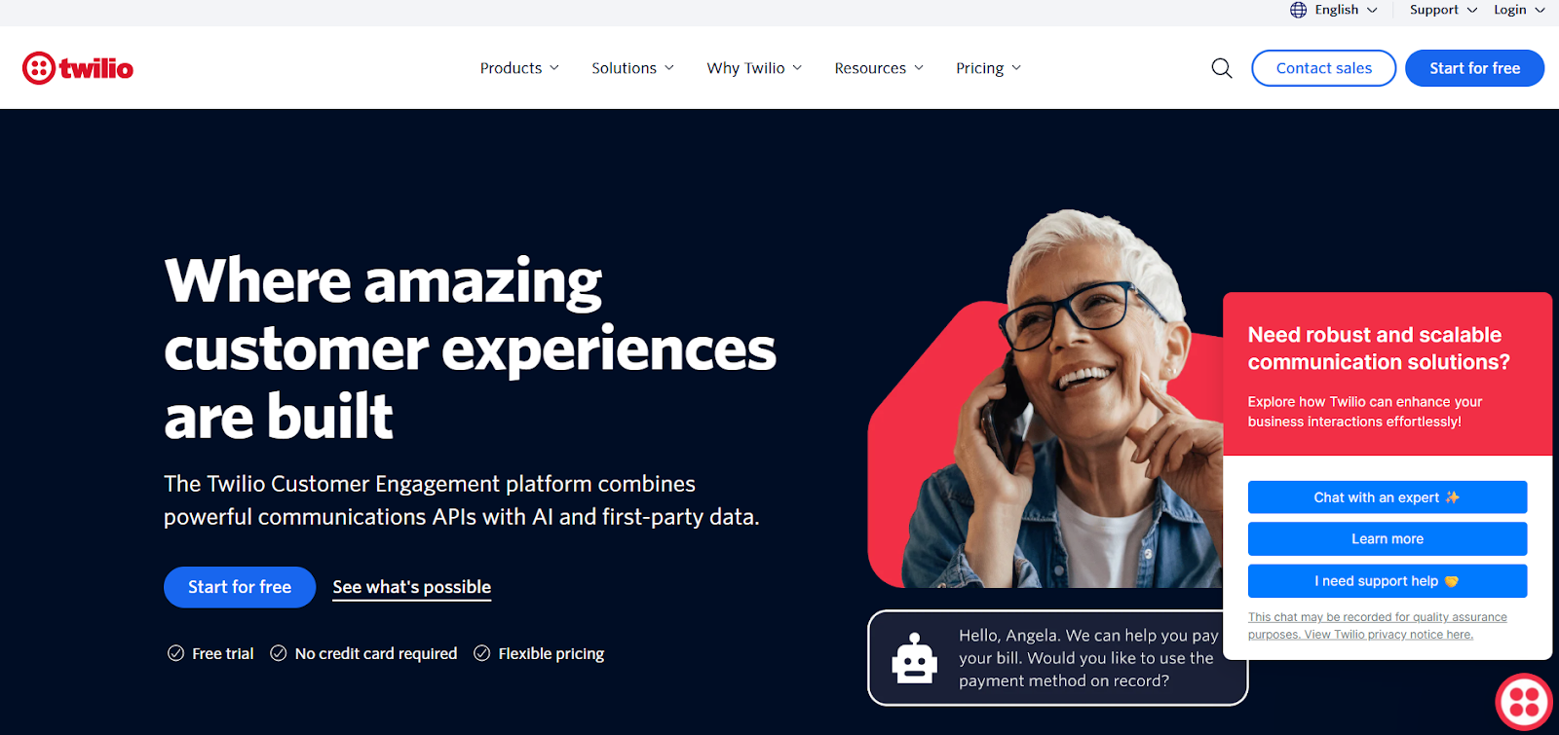This screenshot has width=1559, height=735.
Task: Click the Contact sales button
Action: 1323,68
